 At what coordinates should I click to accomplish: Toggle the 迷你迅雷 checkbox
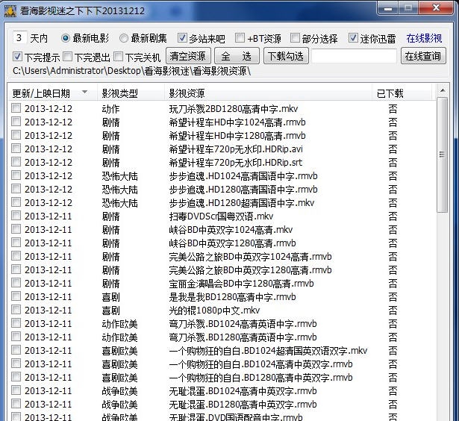click(353, 38)
